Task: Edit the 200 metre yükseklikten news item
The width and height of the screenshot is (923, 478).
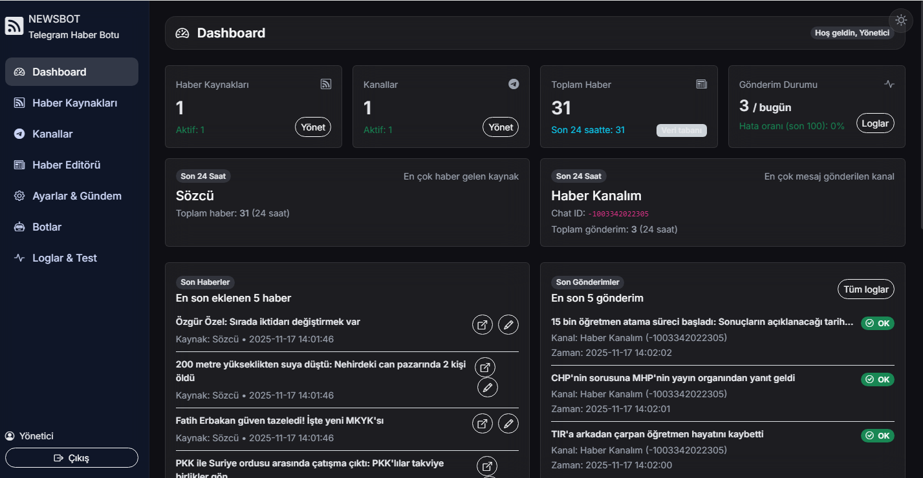Action: pos(488,388)
